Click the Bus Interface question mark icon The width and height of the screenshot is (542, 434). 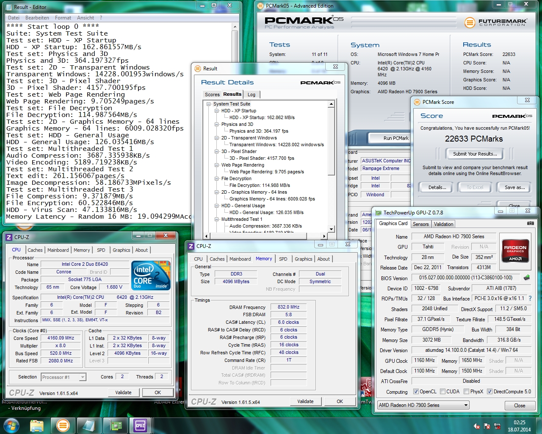pyautogui.click(x=530, y=298)
